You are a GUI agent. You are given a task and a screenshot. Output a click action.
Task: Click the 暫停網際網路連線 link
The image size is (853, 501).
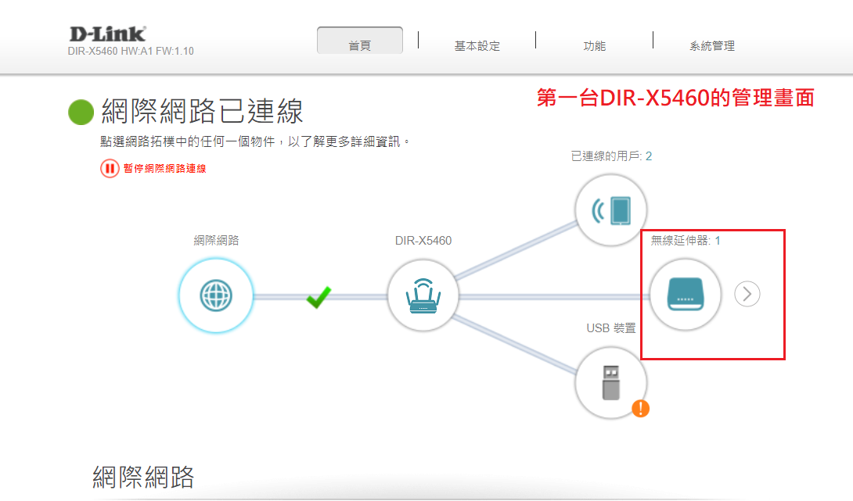(x=164, y=168)
